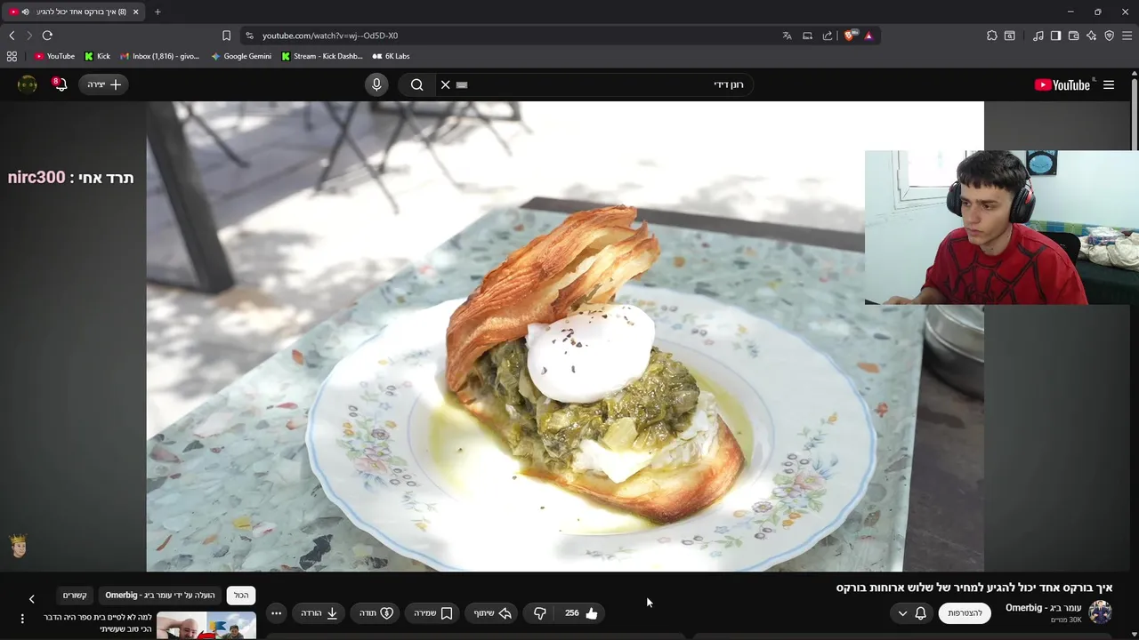This screenshot has height=640, width=1139.
Task: Click the video title text 'איך בורקס אחד'
Action: pos(974,588)
